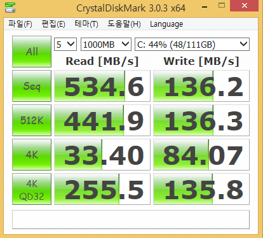
Task: Run all benchmarks with the All button
Action: tap(32, 52)
